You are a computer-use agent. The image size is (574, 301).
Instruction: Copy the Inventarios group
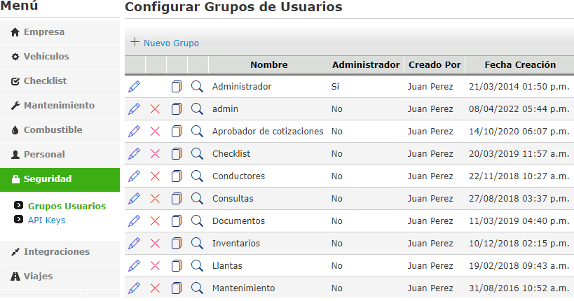177,243
